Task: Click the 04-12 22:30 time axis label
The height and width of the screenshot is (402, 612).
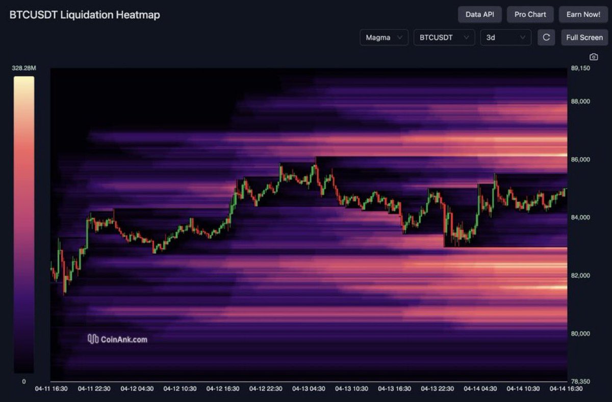Action: [266, 389]
